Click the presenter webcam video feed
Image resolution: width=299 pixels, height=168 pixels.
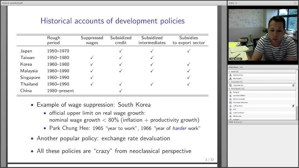263,35
